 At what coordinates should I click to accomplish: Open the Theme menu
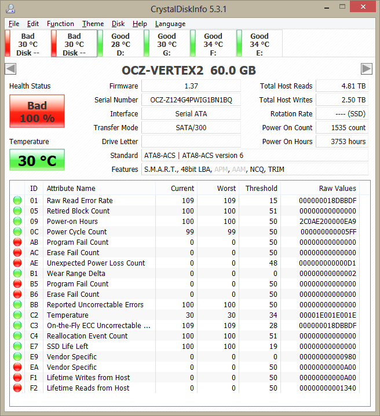pyautogui.click(x=93, y=24)
